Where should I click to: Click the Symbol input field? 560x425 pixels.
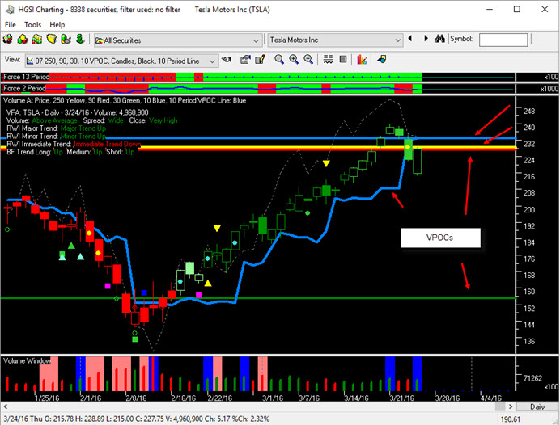click(503, 40)
